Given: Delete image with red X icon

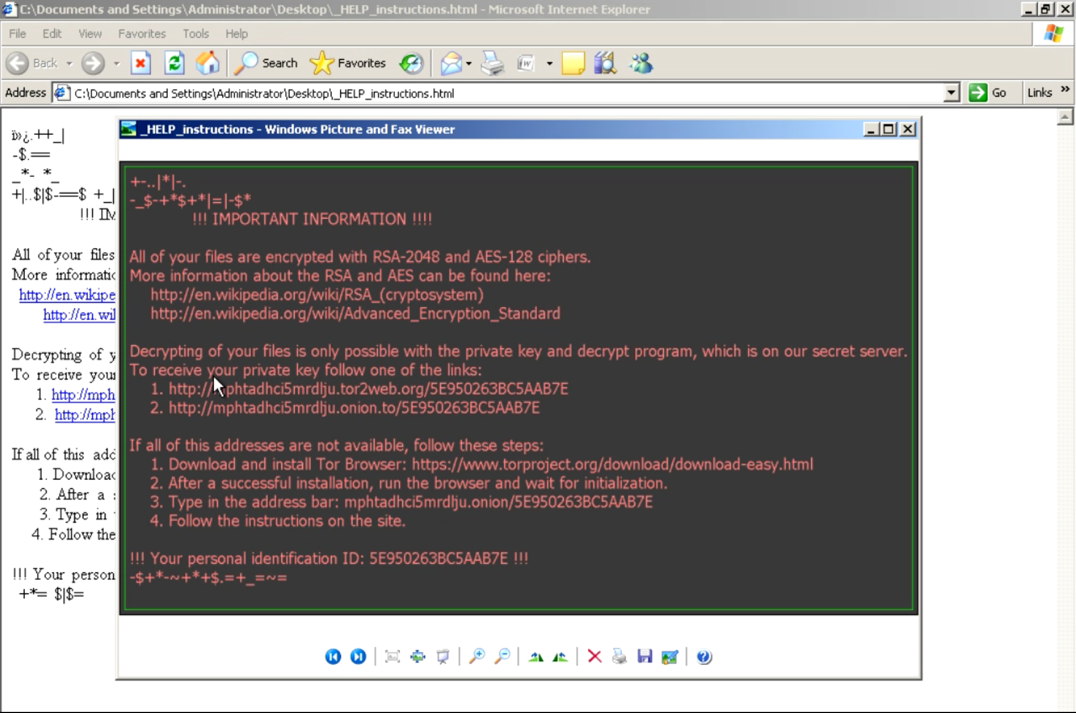Looking at the screenshot, I should [x=594, y=656].
